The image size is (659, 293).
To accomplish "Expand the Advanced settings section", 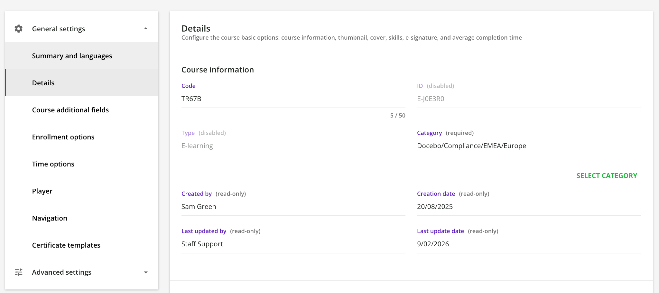I will [x=146, y=272].
